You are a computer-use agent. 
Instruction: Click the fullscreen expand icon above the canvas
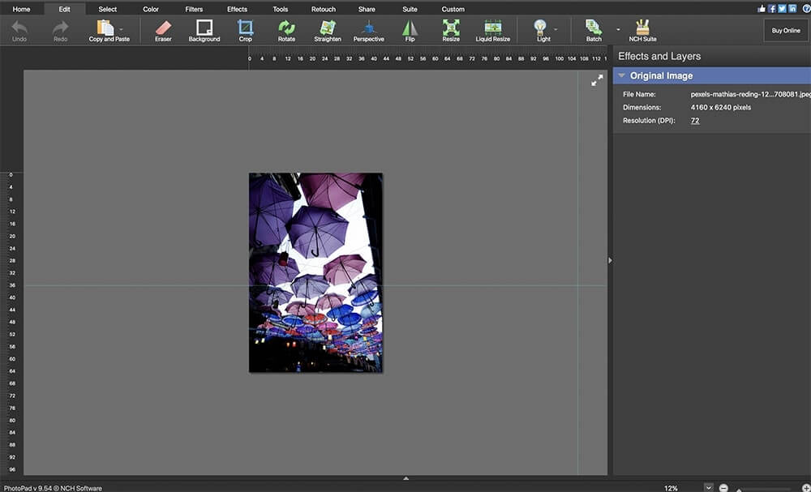597,79
